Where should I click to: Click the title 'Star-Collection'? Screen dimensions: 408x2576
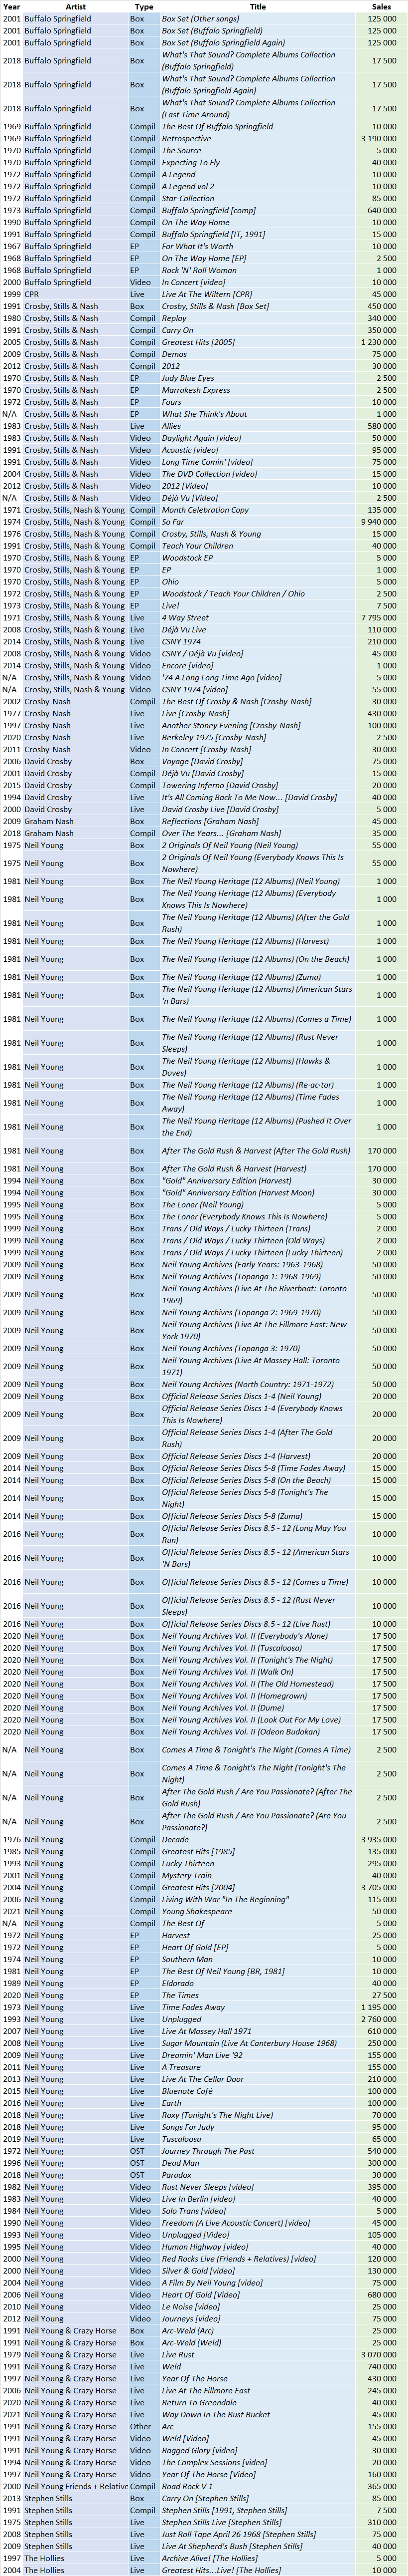click(x=187, y=199)
